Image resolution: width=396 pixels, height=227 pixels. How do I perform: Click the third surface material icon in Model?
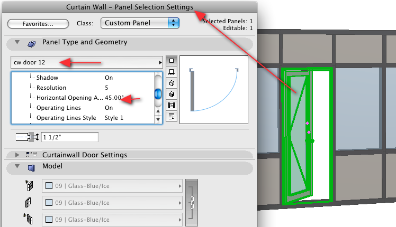[28, 219]
